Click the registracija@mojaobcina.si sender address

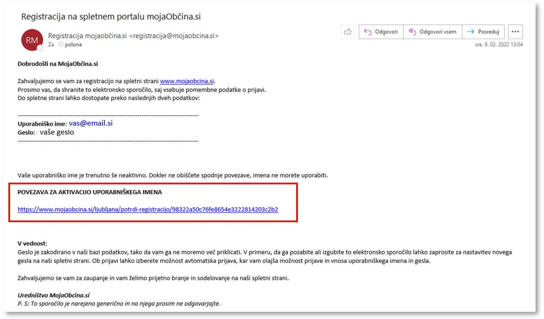point(173,36)
